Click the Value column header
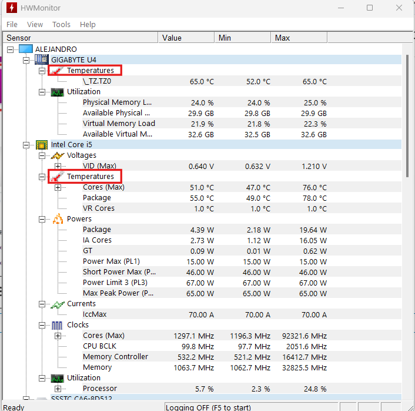Viewport: 415px width, 411px height. tap(186, 38)
